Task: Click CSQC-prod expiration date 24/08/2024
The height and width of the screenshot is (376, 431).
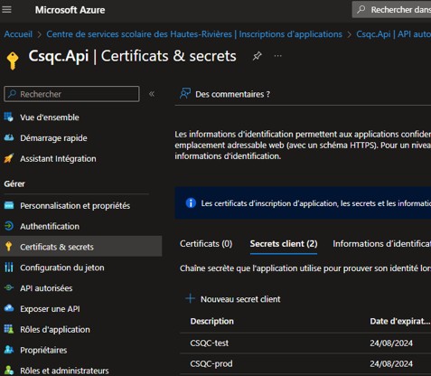Action: point(391,363)
